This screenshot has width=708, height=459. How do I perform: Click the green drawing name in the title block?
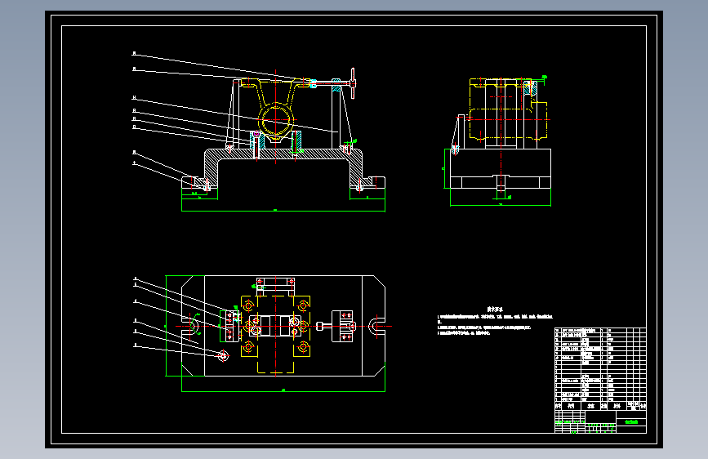coord(631,422)
